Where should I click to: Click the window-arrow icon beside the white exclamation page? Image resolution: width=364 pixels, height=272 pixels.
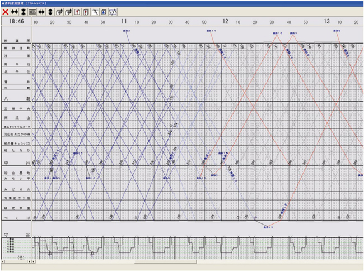coord(68,12)
